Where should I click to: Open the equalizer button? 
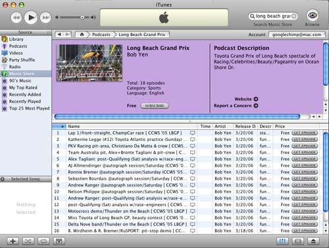tap(282, 241)
